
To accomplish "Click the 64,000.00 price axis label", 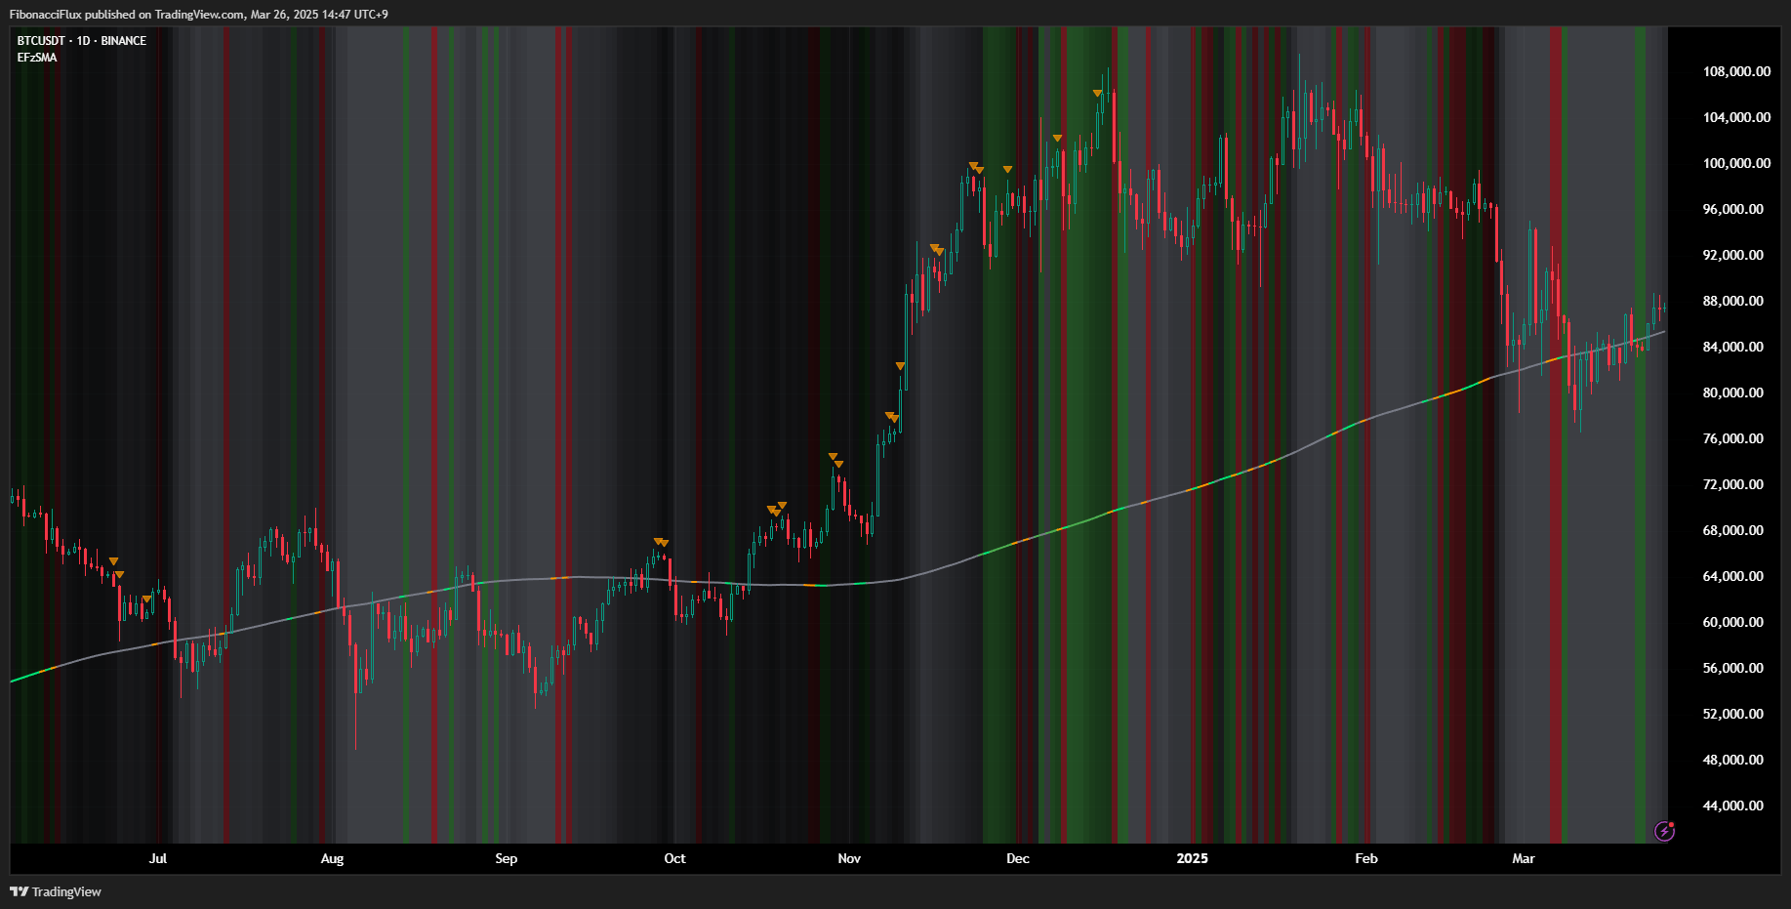I will point(1733,576).
